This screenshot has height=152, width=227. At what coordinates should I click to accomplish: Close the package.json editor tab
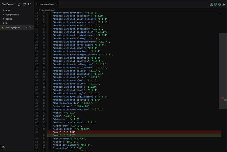click(x=57, y=4)
